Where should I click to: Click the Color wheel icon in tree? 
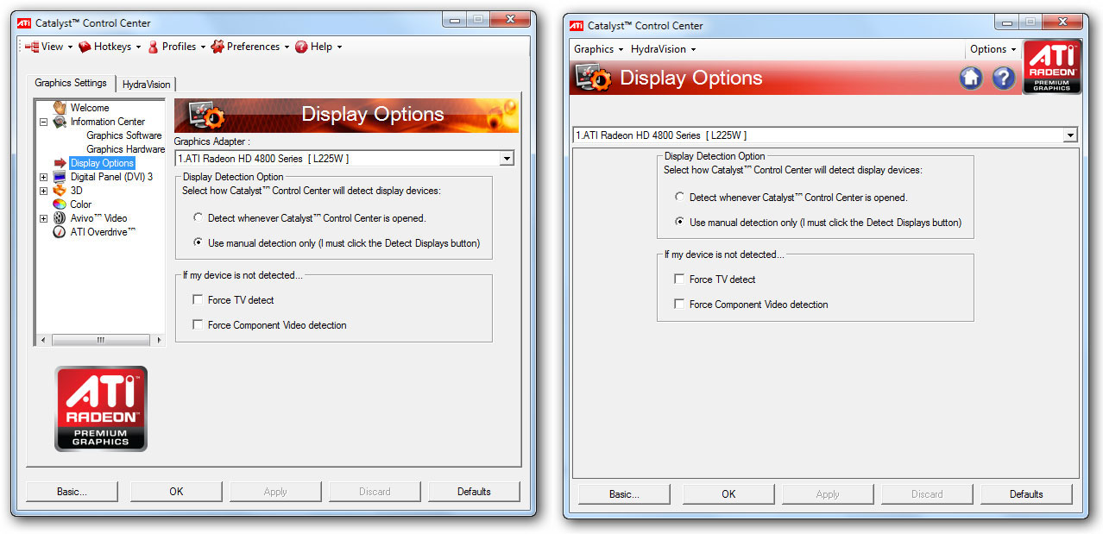pyautogui.click(x=60, y=204)
